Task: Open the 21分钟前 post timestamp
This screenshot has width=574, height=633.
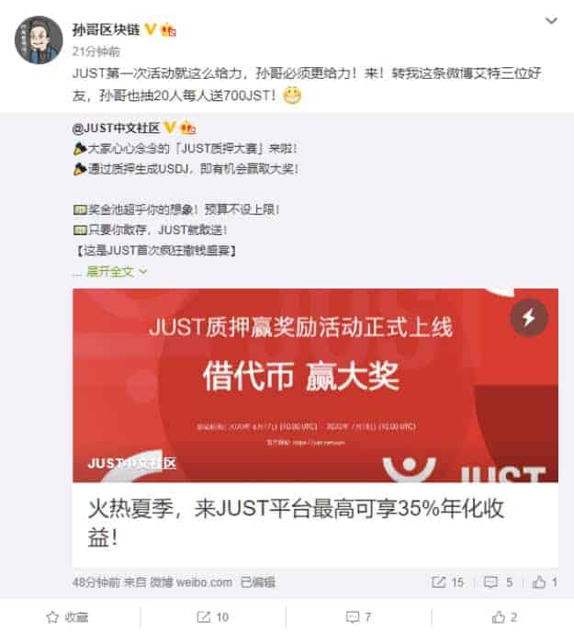Action: coord(96,51)
